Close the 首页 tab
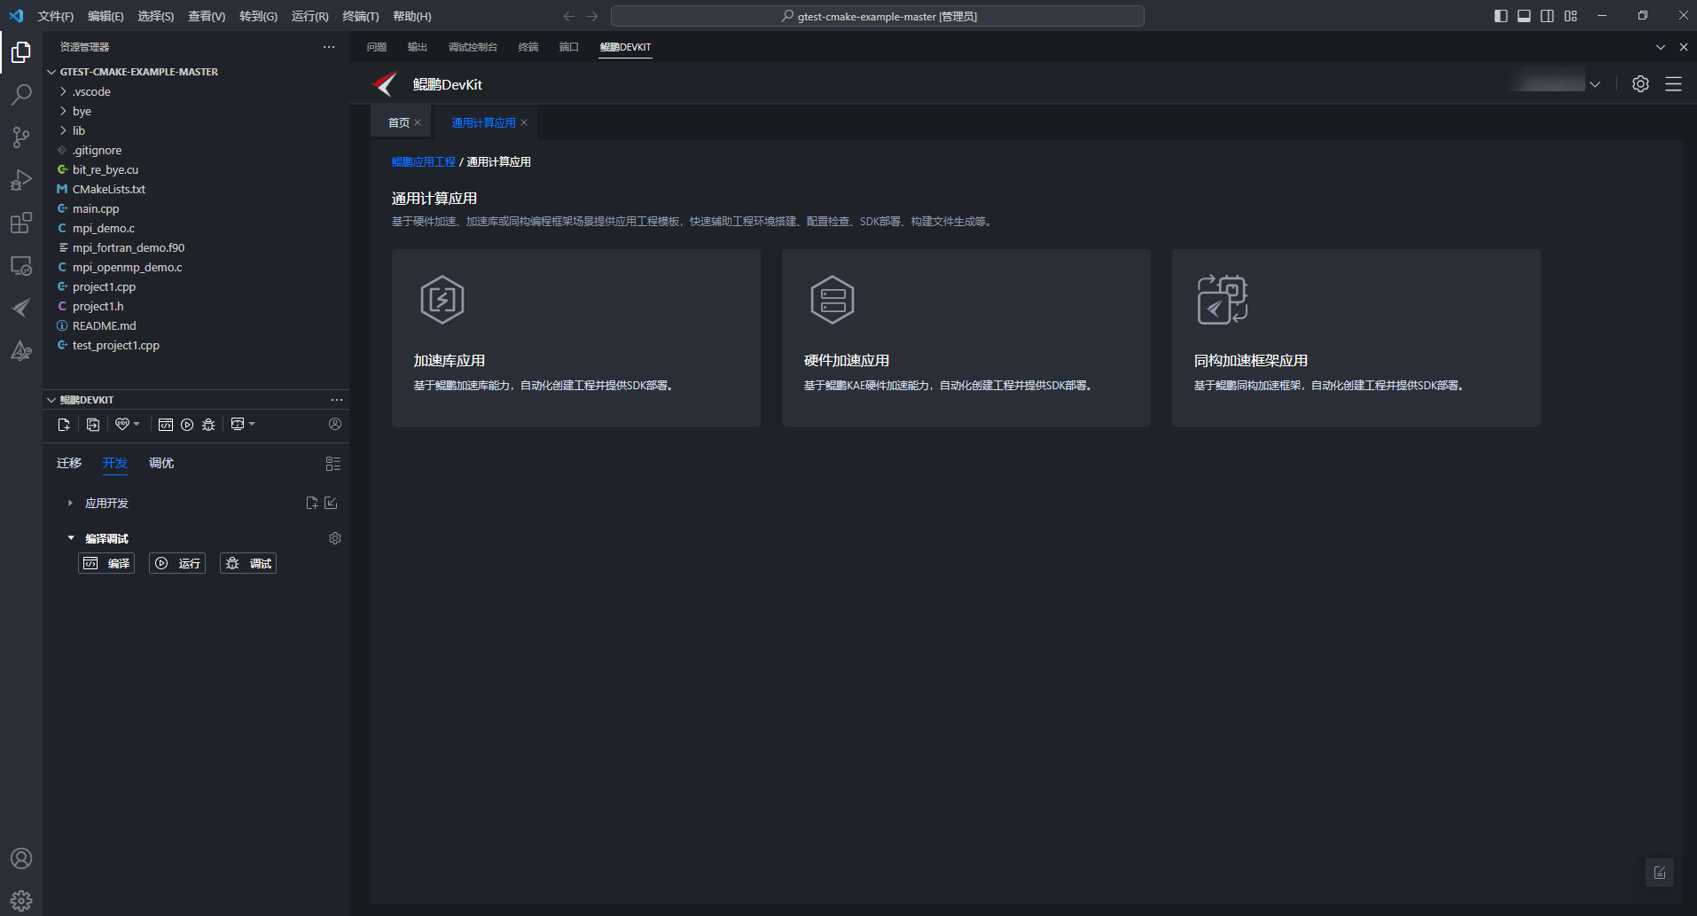The width and height of the screenshot is (1697, 916). pos(418,122)
